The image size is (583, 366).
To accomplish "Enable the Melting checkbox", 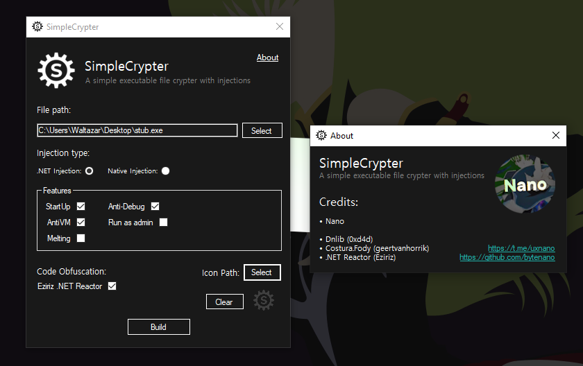I will coord(81,238).
